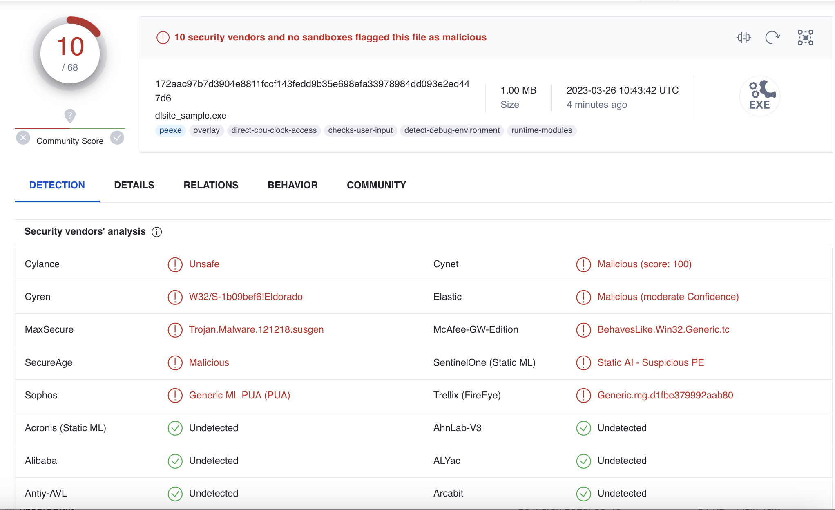835x510 pixels.
Task: Vote positive with the community check button
Action: [117, 138]
